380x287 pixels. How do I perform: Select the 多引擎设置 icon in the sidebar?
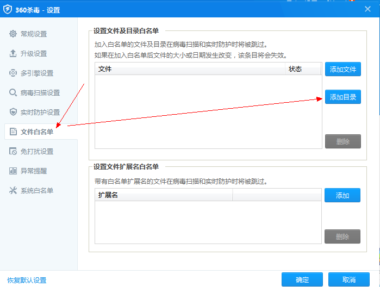[x=13, y=73]
